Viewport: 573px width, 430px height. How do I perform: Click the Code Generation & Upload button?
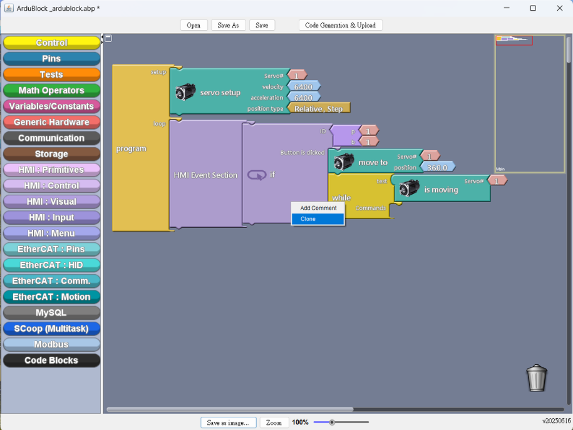tap(340, 25)
